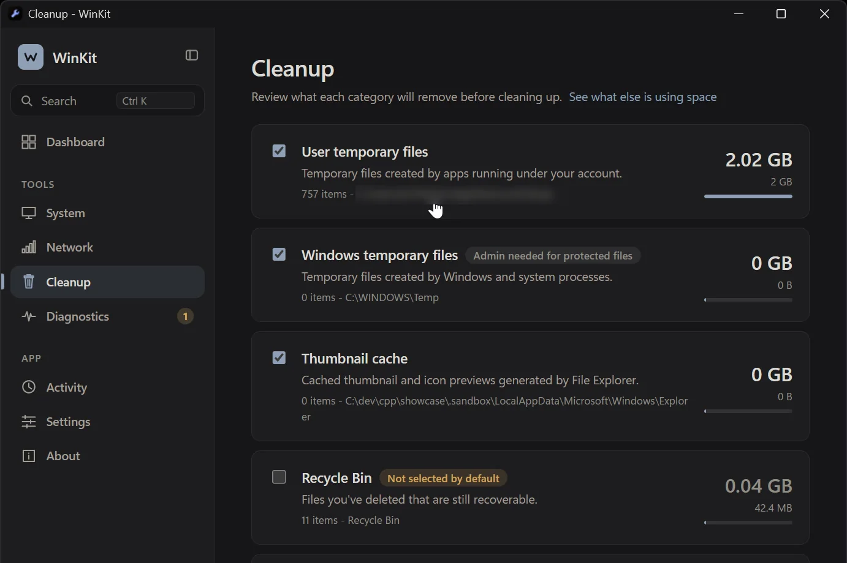The height and width of the screenshot is (563, 847).
Task: Uncheck User temporary files checkbox
Action: [279, 151]
